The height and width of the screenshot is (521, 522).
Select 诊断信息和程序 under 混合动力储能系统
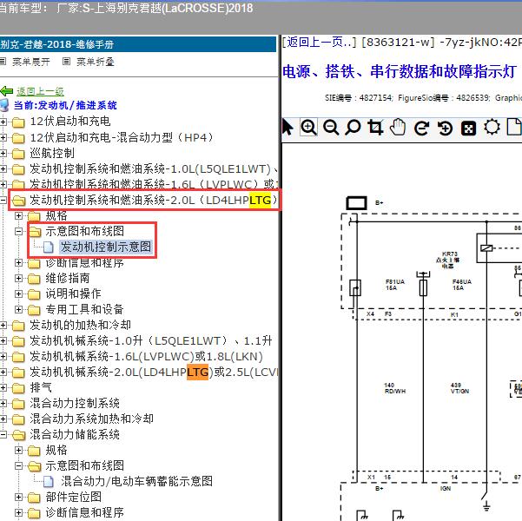[84, 512]
